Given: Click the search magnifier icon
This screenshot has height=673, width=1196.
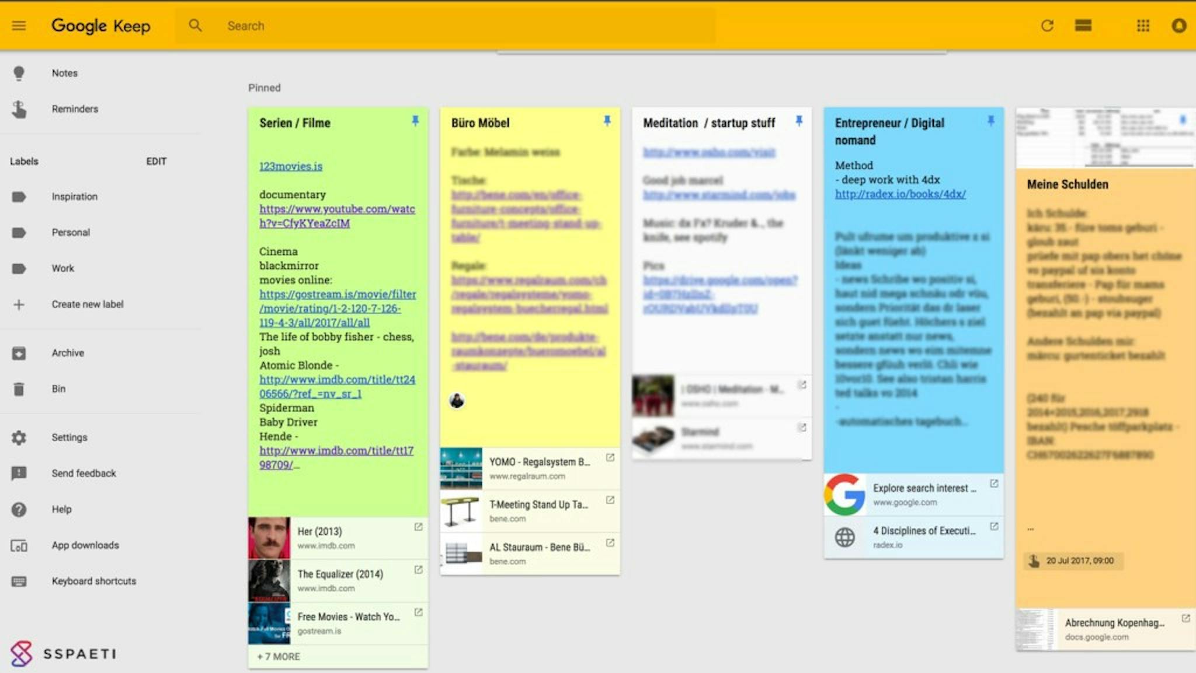Looking at the screenshot, I should tap(195, 26).
